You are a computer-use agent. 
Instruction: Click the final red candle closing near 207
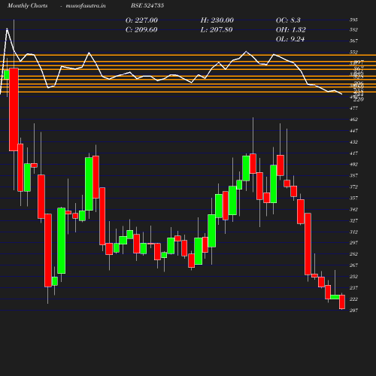342,302
